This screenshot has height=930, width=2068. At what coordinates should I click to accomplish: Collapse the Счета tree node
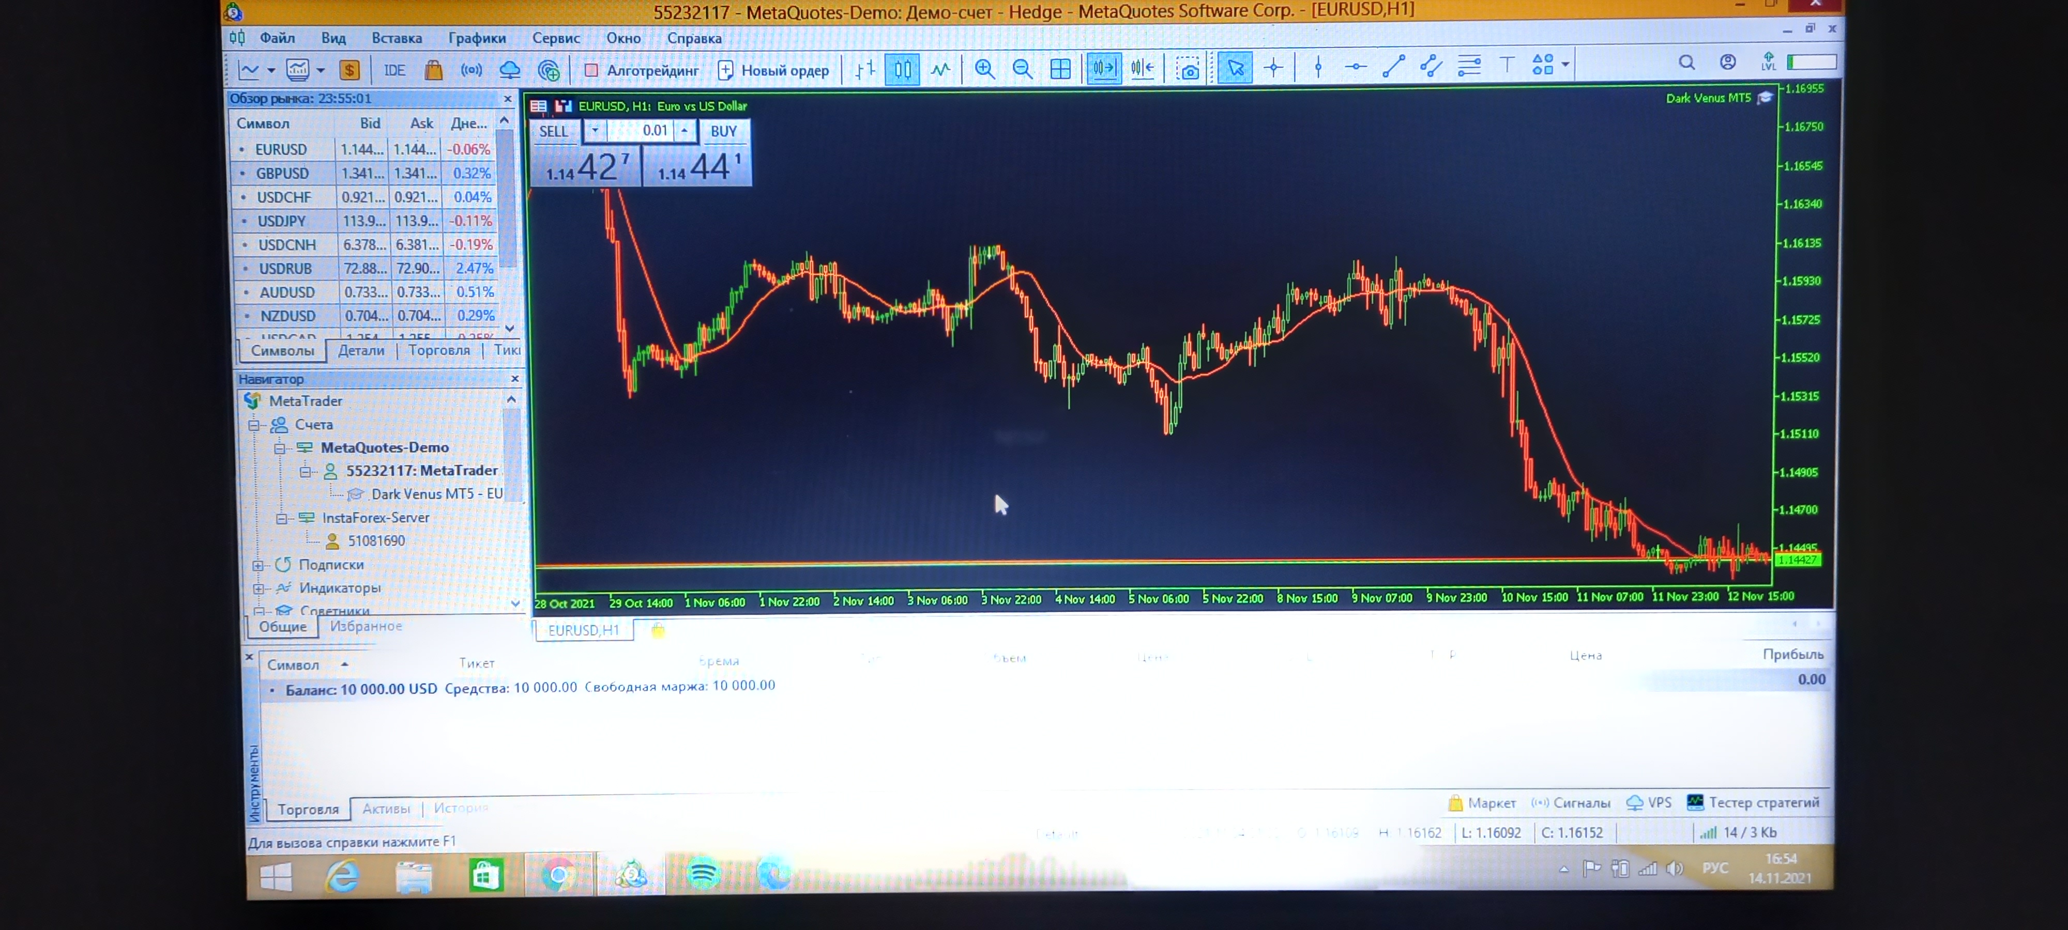[254, 425]
